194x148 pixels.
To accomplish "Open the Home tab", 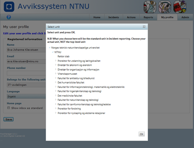I will 97,17.
